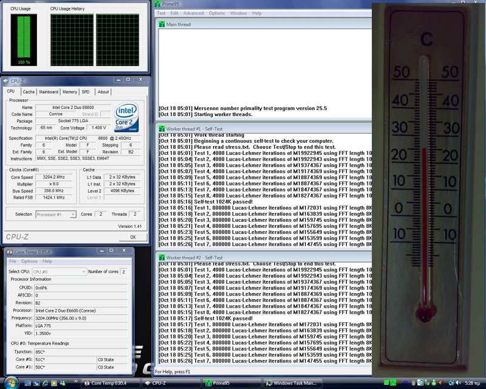
Task: Click Number of cores field in Core Temp
Action: [123, 272]
